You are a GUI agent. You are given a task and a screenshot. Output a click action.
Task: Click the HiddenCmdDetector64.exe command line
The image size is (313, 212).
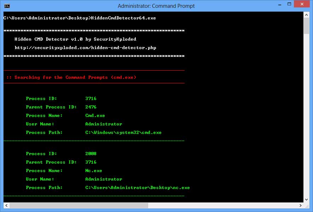point(80,18)
